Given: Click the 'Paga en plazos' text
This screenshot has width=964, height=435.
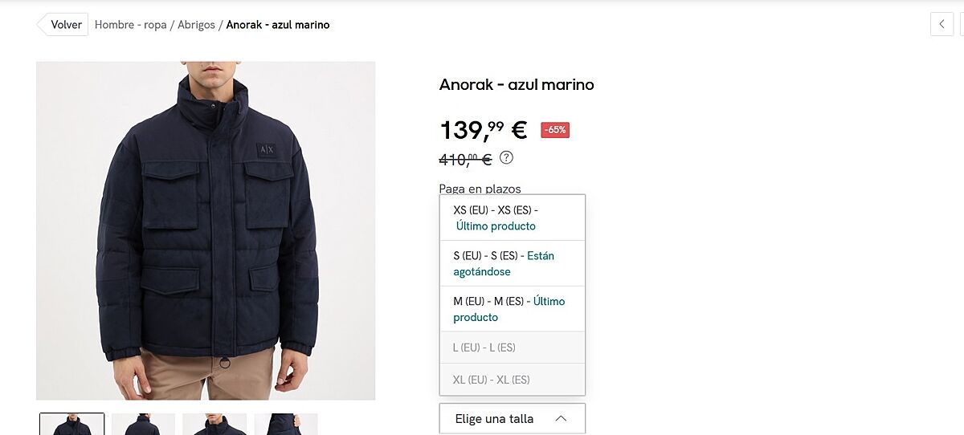Looking at the screenshot, I should [480, 189].
